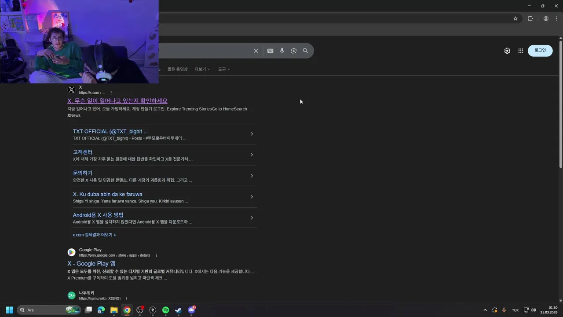Open Google quick settings gear
The width and height of the screenshot is (563, 317).
click(507, 51)
